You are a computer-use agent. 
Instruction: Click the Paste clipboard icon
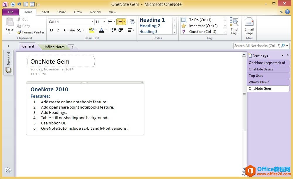click(9, 22)
